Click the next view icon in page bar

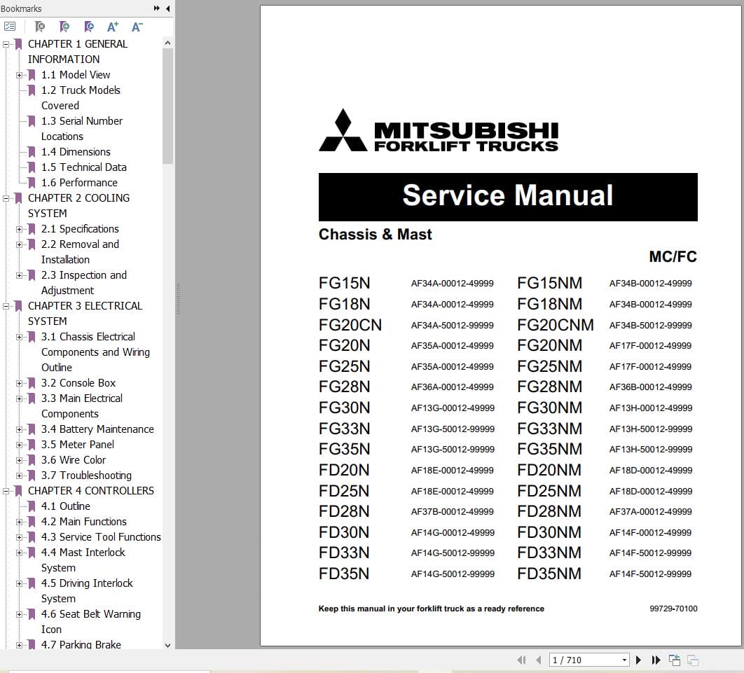693,660
